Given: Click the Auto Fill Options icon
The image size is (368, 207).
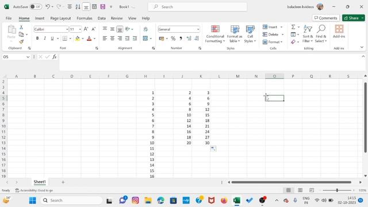Looking at the screenshot, I should tap(213, 148).
